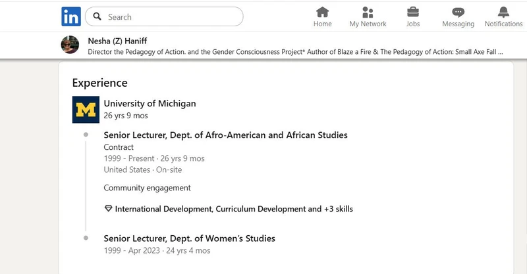Image resolution: width=527 pixels, height=274 pixels.
Task: Open the University of Michigan company link
Action: 150,104
